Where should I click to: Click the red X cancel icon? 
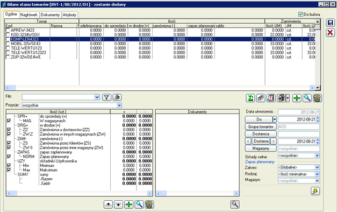(330, 33)
